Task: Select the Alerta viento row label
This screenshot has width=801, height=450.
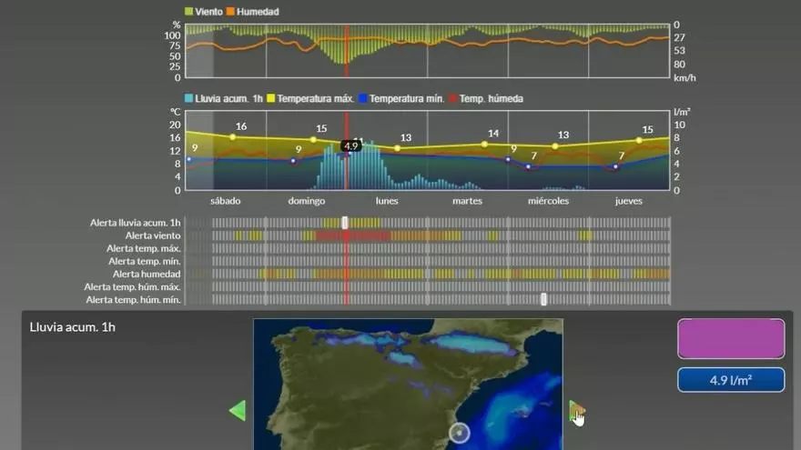Action: pos(148,235)
